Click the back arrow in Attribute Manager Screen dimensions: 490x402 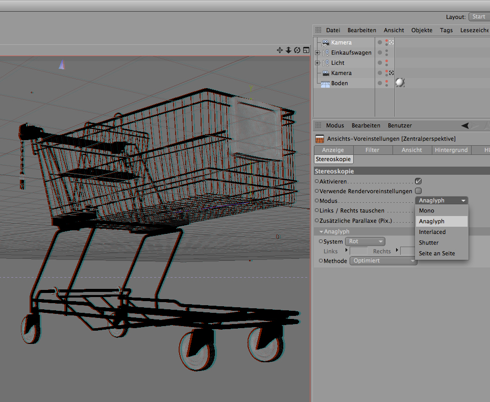coord(464,125)
